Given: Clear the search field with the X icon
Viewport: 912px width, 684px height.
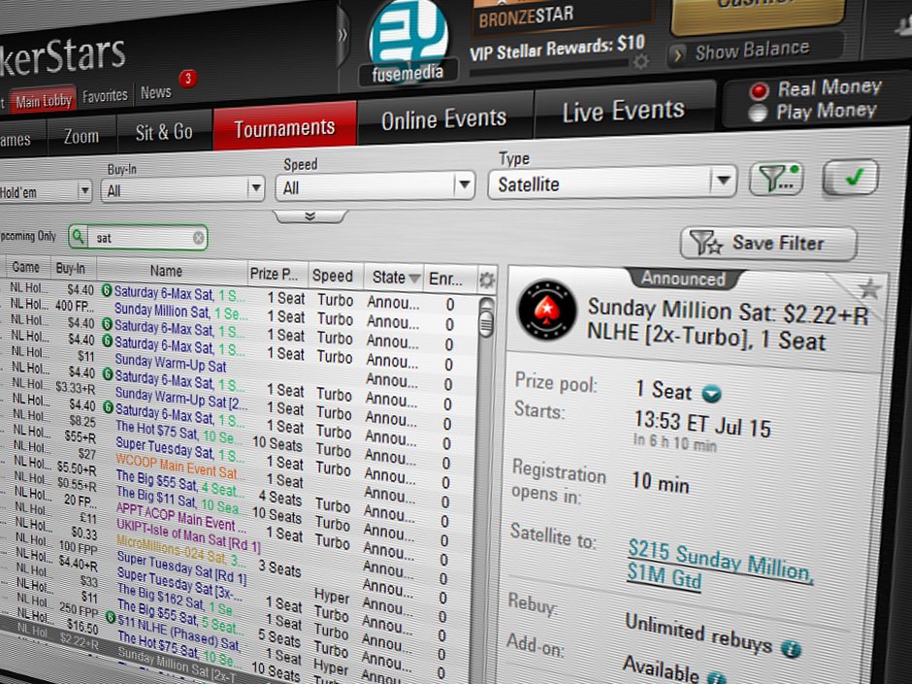Looking at the screenshot, I should tap(198, 238).
